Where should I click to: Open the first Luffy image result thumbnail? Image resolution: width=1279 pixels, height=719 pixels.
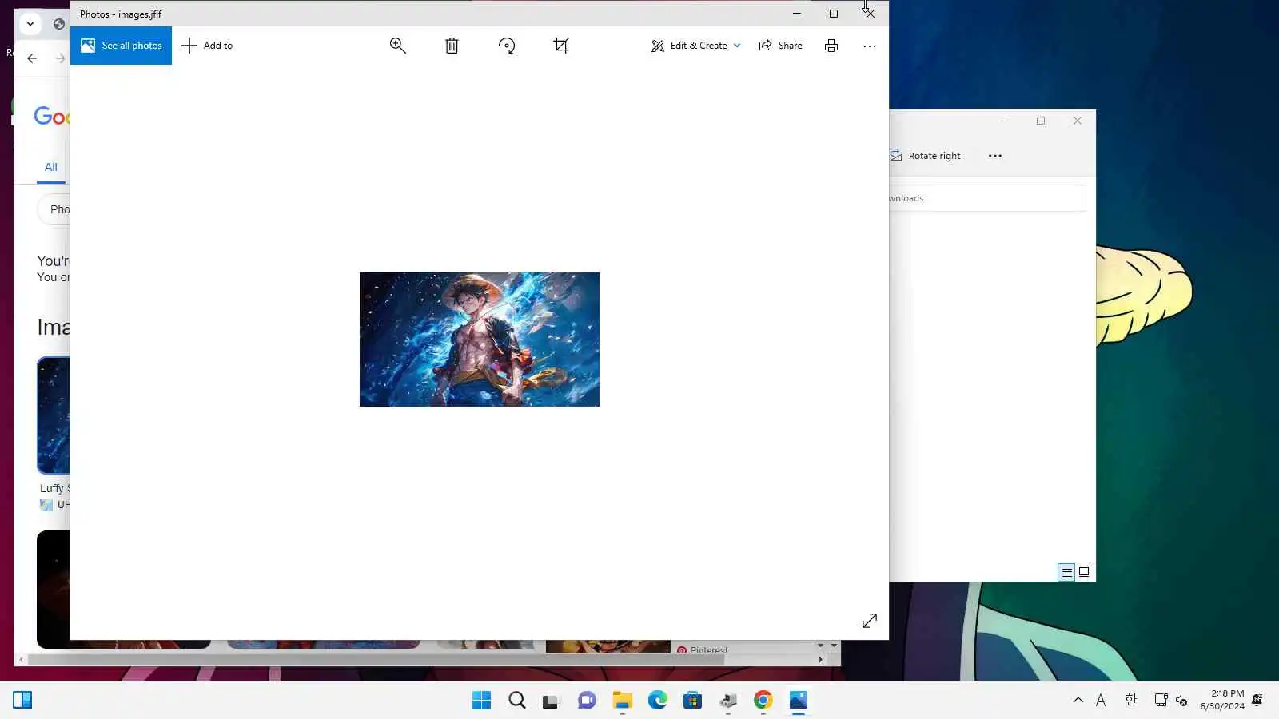54,415
